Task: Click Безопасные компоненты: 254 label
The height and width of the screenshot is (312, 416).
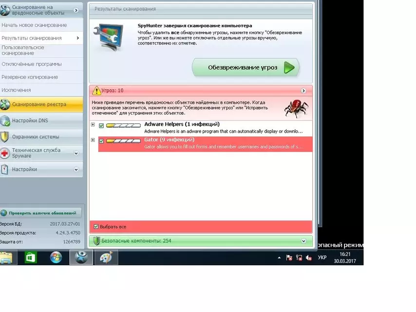Action: tap(136, 241)
